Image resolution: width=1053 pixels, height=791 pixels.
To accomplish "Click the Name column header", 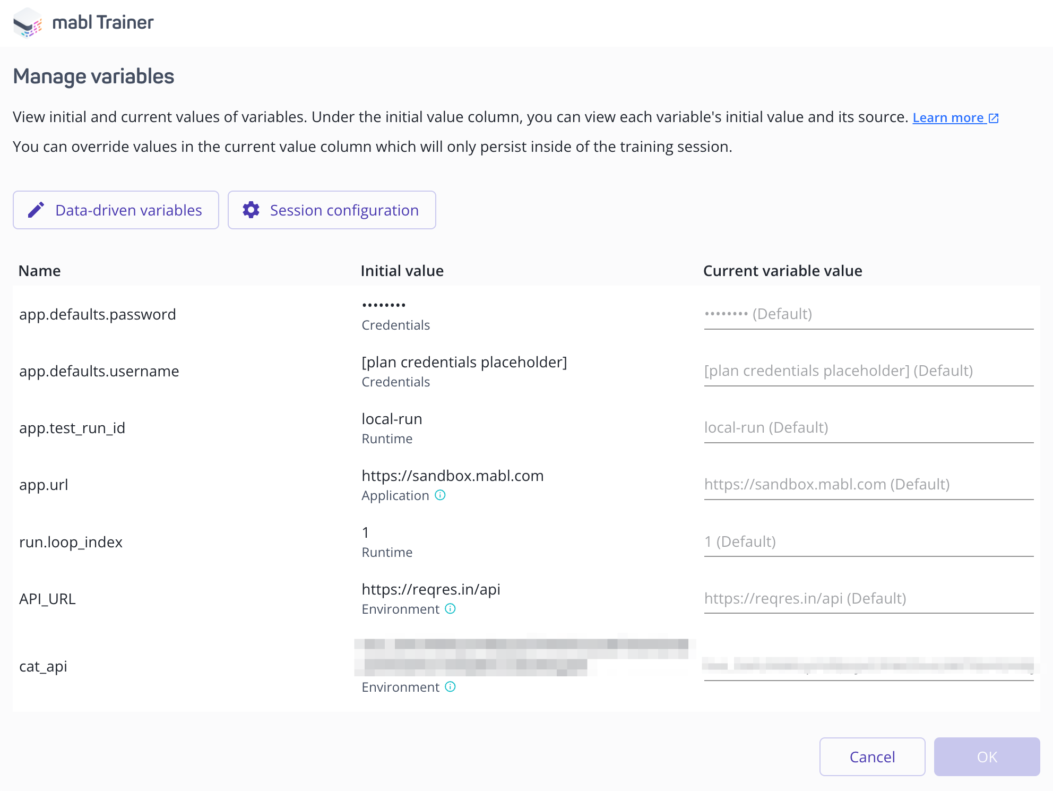I will (x=40, y=271).
